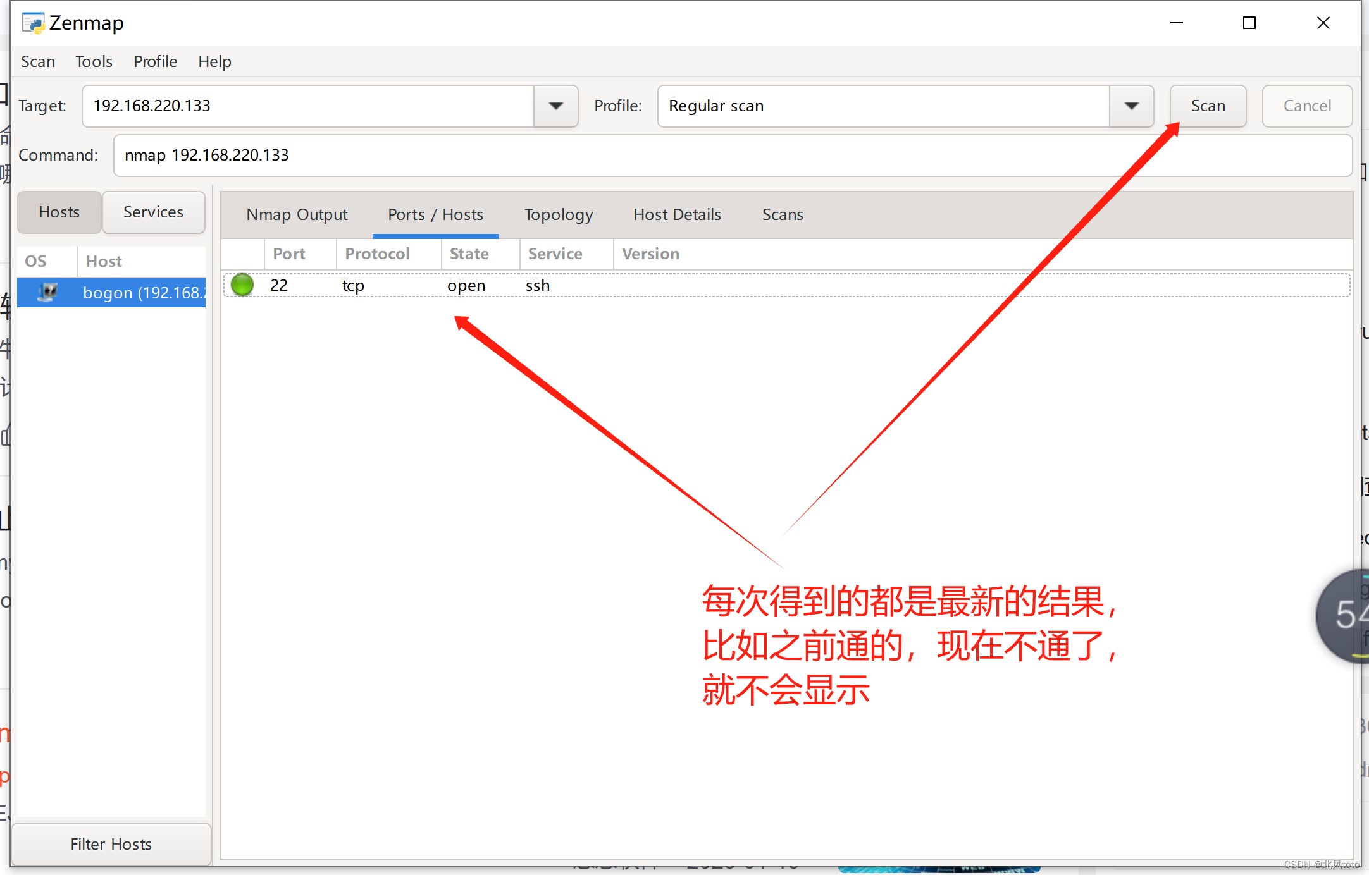Close the Zenmap window
The width and height of the screenshot is (1369, 875).
(1323, 23)
